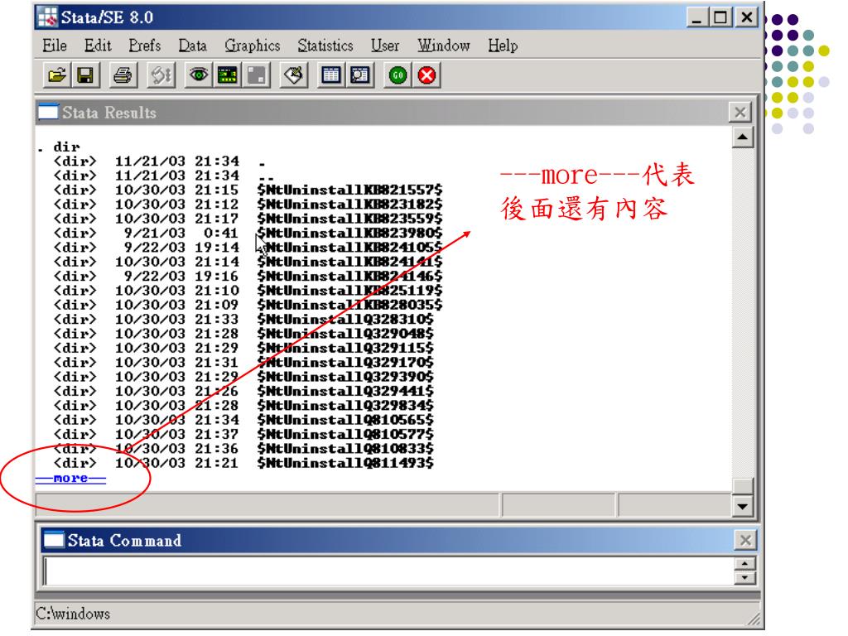Open the User menu
The height and width of the screenshot is (636, 848).
click(x=385, y=46)
